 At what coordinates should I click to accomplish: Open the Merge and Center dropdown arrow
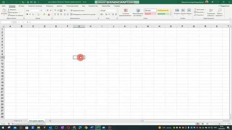97,14
